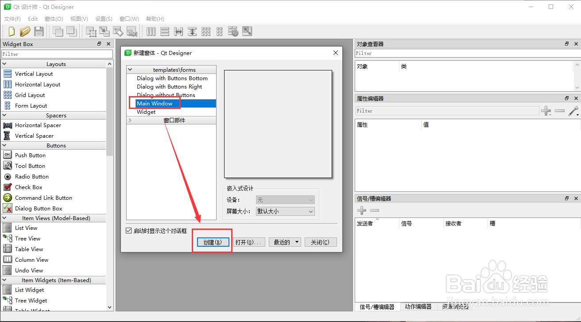Image resolution: width=581 pixels, height=322 pixels.
Task: Click Lay Out Vertically in Splitter icon
Action: (x=192, y=31)
